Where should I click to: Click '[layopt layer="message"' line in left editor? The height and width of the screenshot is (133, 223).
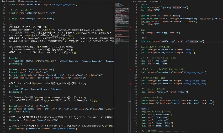click(x=32, y=19)
